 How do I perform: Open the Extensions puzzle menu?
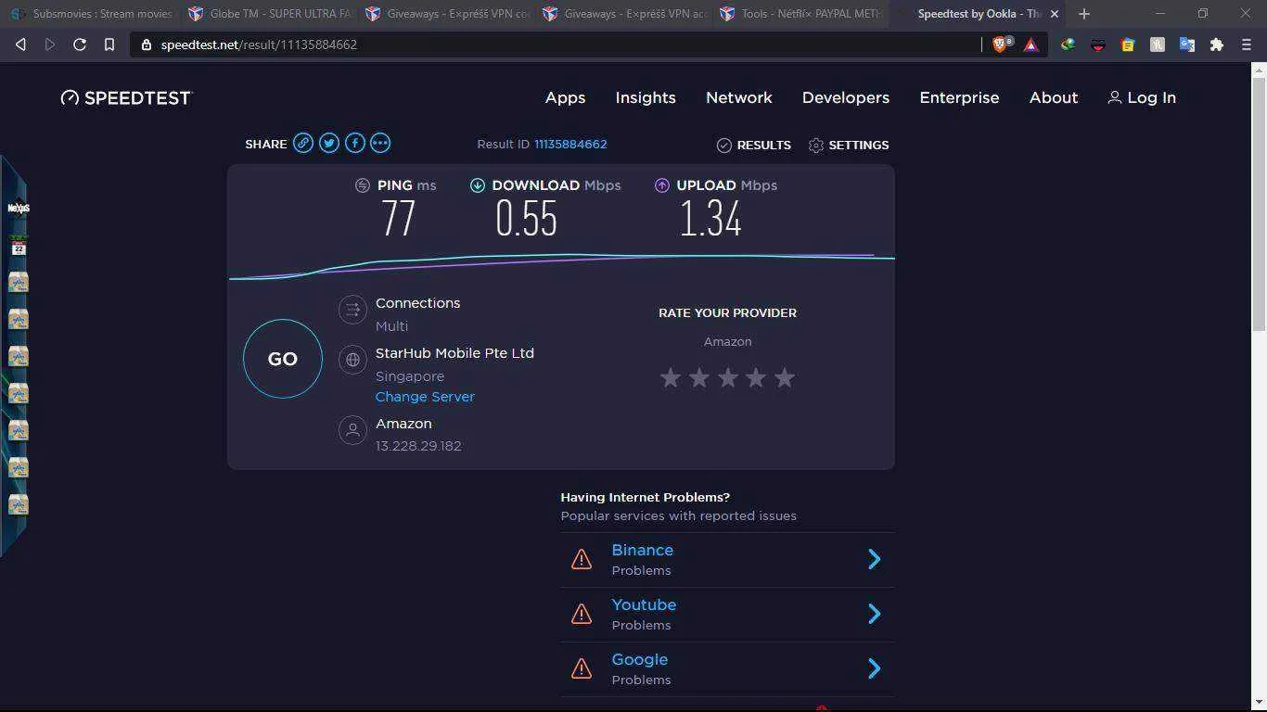point(1217,44)
